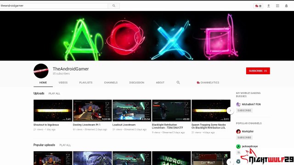
Task: Open the YouTube apps grid icon
Action: pos(277,6)
